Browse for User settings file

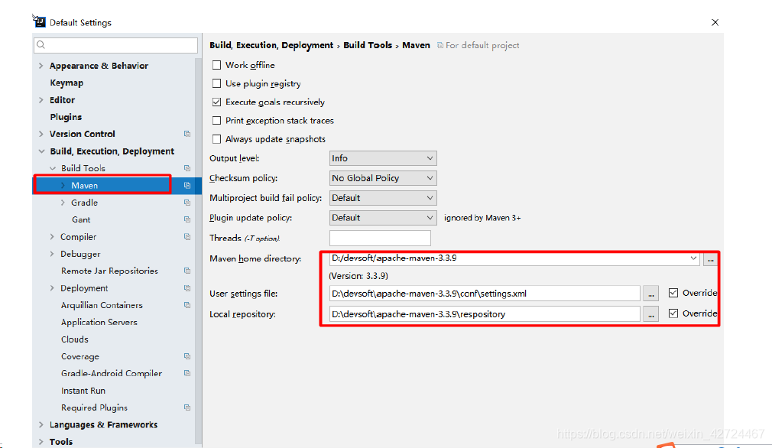[651, 294]
